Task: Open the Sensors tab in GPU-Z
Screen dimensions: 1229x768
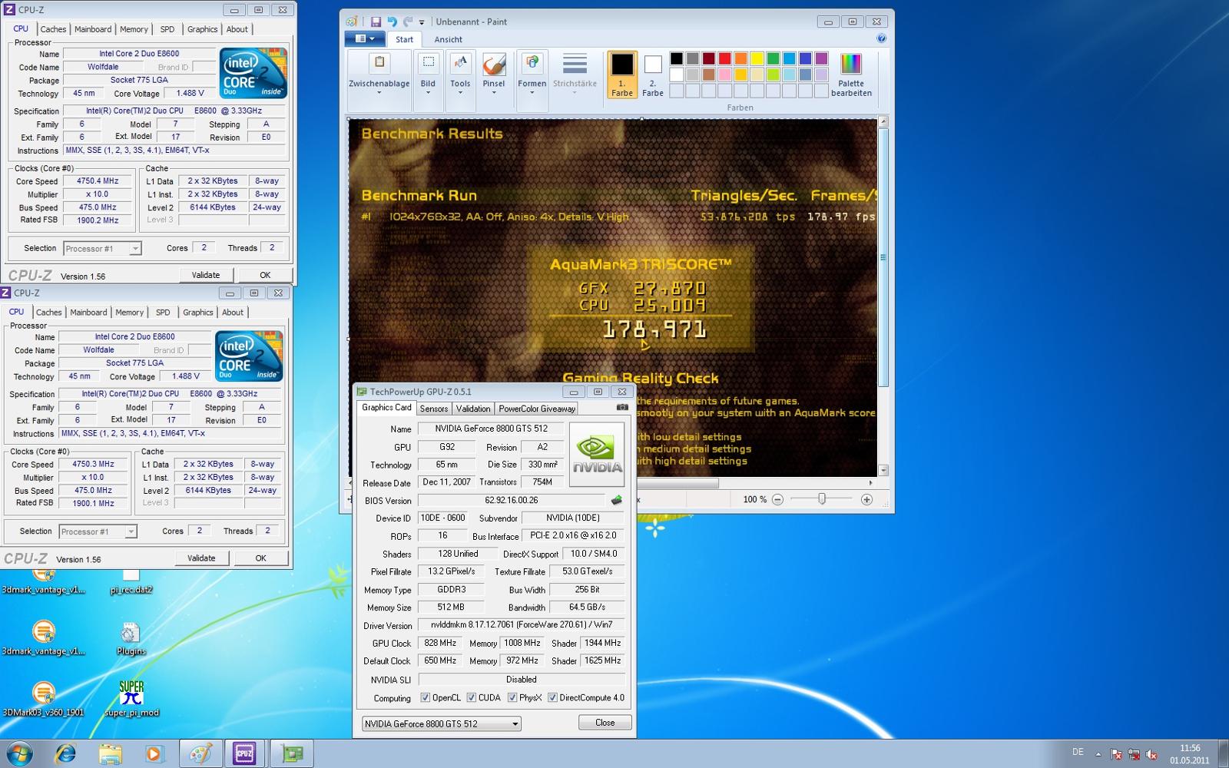Action: click(x=434, y=409)
